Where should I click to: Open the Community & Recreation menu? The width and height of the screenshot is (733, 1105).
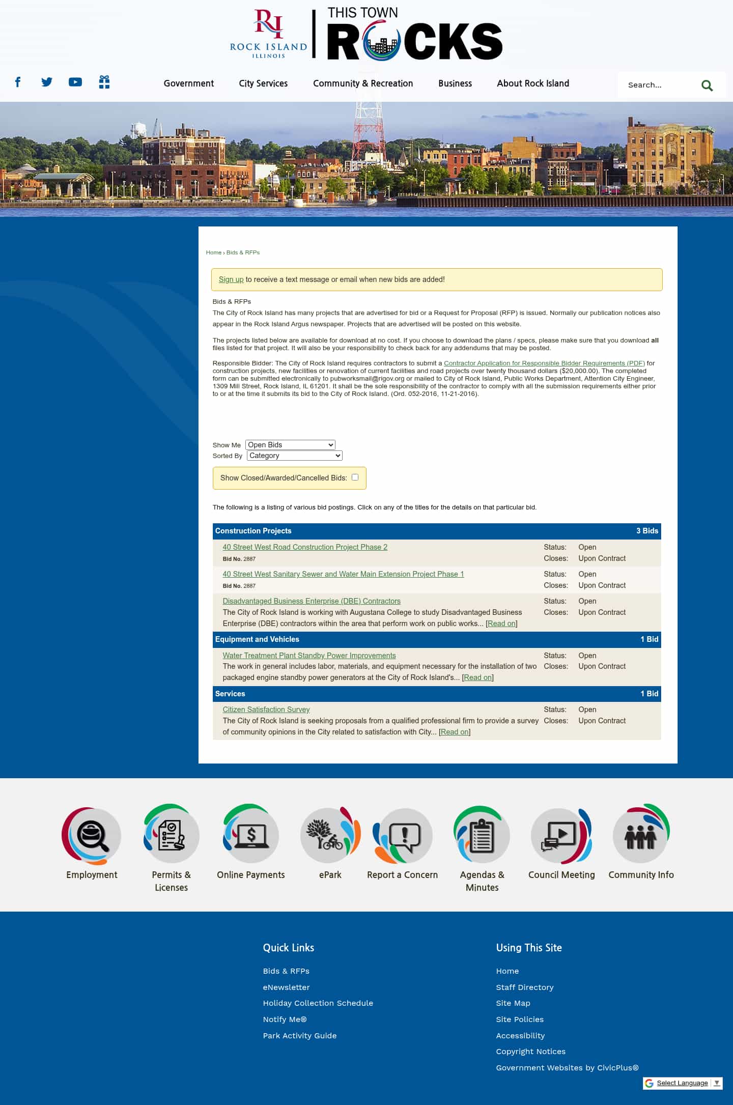363,83
